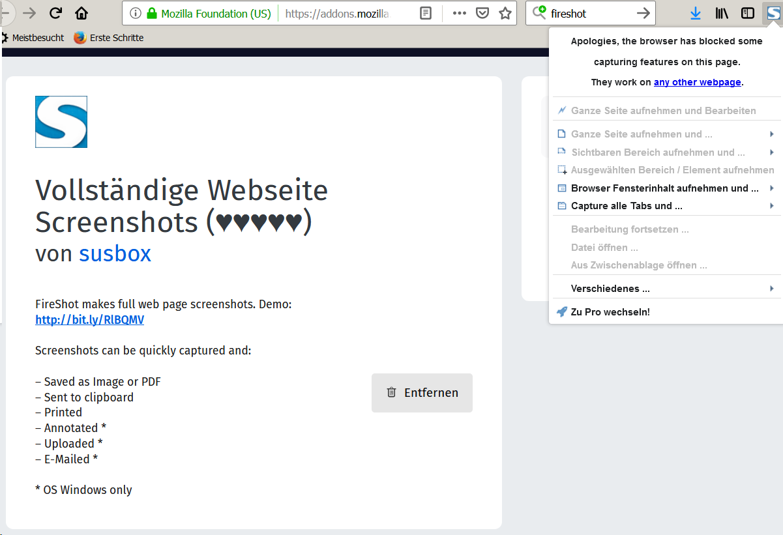Expand the Verschiedenes submenu arrow

772,289
